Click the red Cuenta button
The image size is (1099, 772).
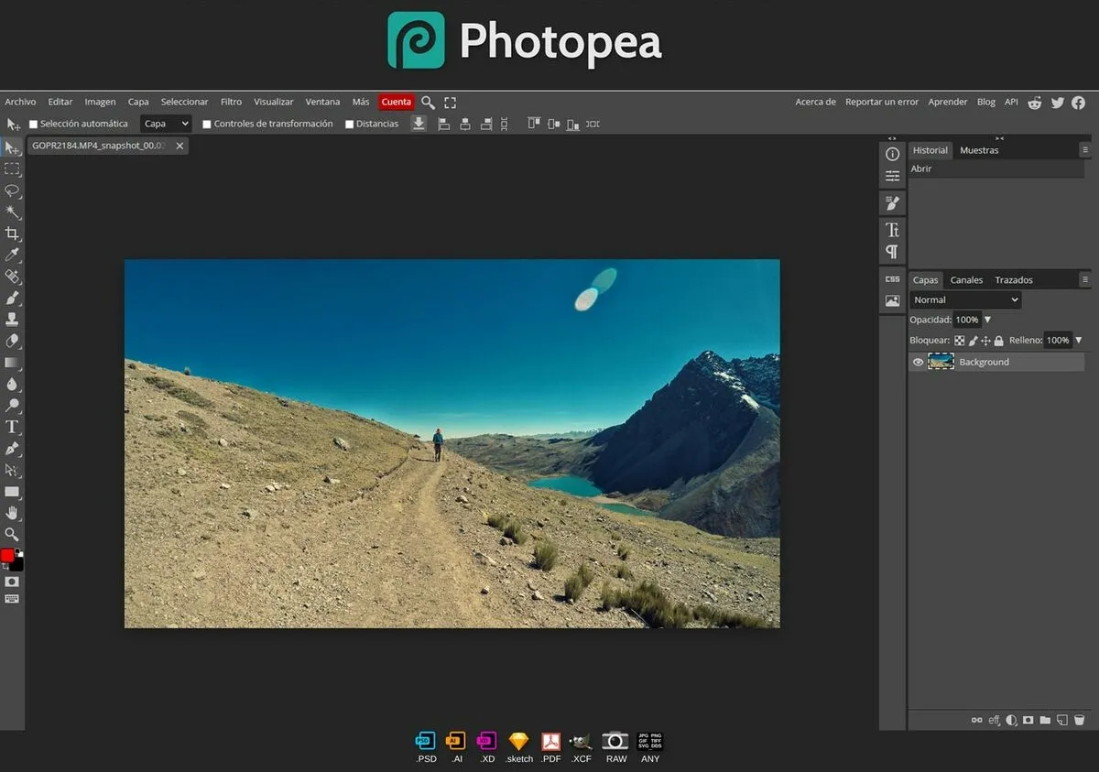pos(397,103)
